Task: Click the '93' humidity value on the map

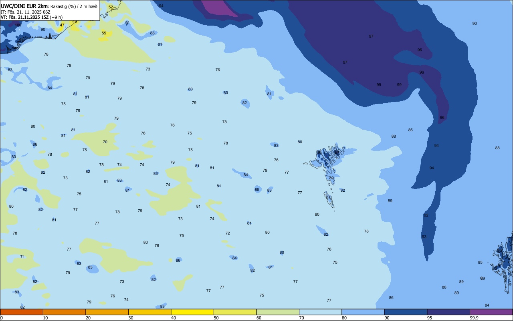Action: (x=424, y=237)
